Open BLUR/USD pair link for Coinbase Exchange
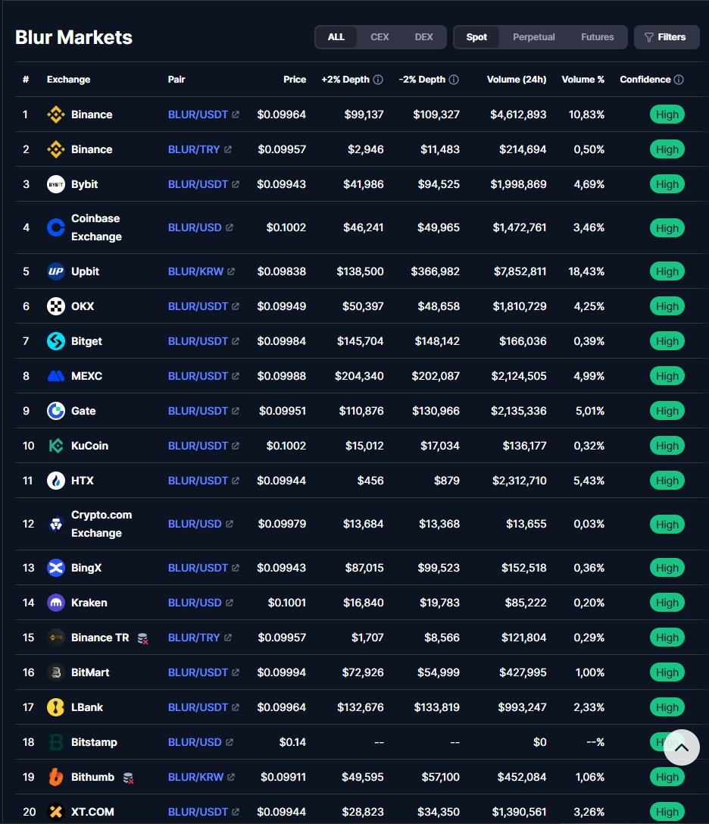 [x=201, y=227]
